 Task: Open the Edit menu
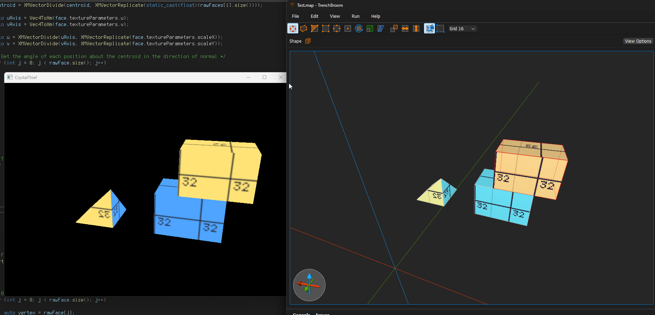(x=314, y=16)
